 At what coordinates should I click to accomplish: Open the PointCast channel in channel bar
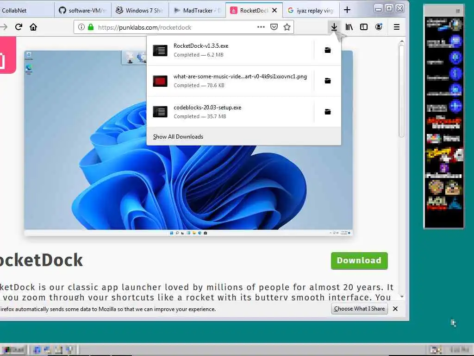444,172
